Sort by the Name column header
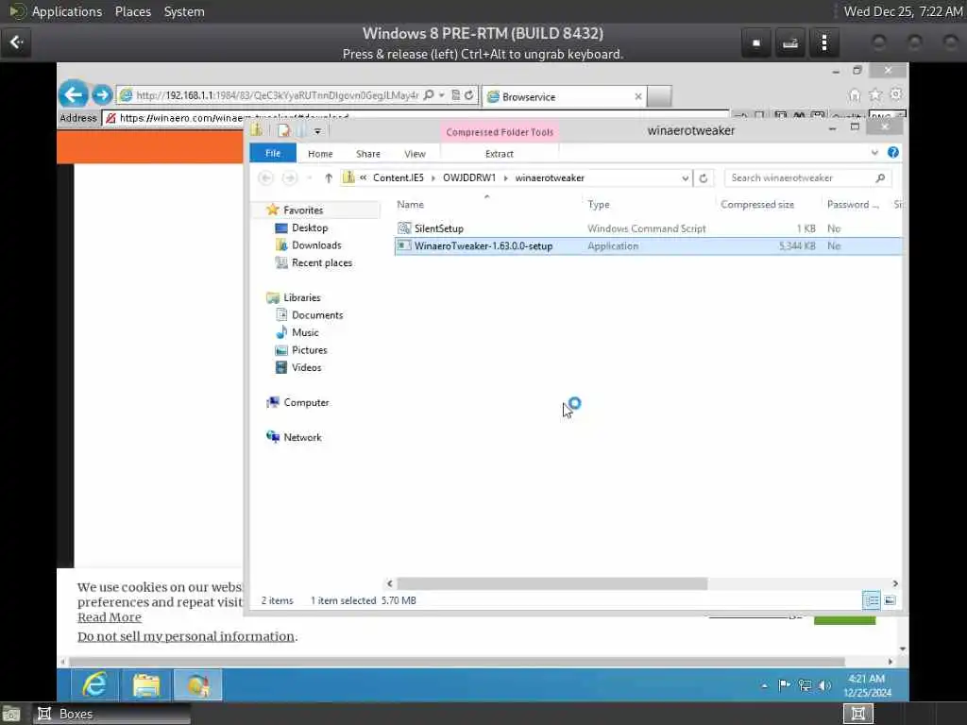Screen dimensions: 967x725 click(410, 205)
